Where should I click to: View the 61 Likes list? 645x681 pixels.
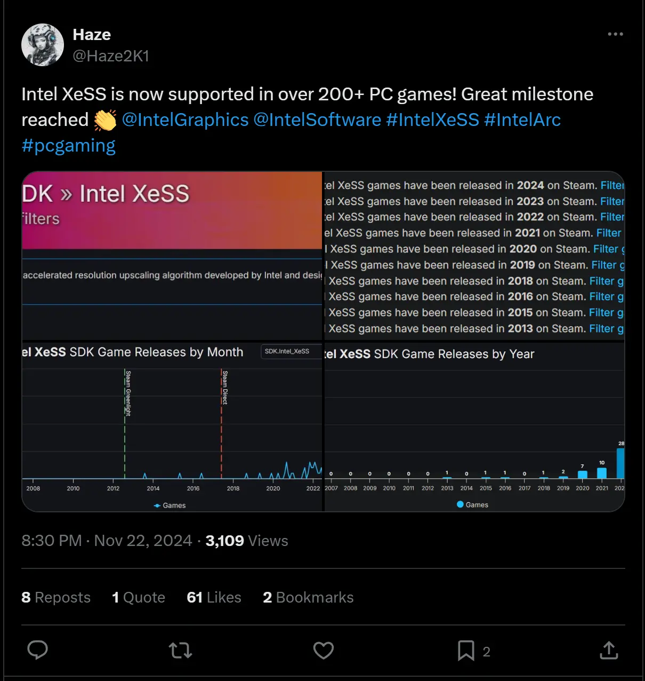coord(214,597)
